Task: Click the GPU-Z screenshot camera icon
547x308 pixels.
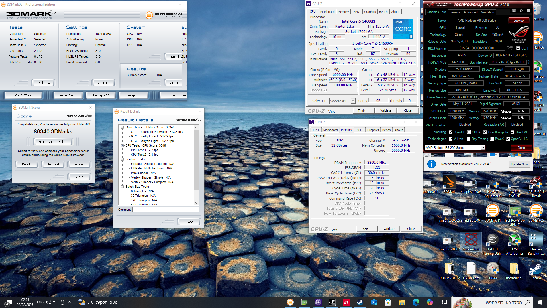Action: (x=514, y=11)
